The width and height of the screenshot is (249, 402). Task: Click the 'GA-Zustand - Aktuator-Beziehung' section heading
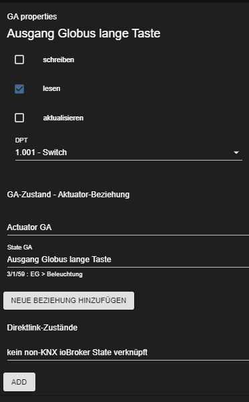(x=68, y=195)
